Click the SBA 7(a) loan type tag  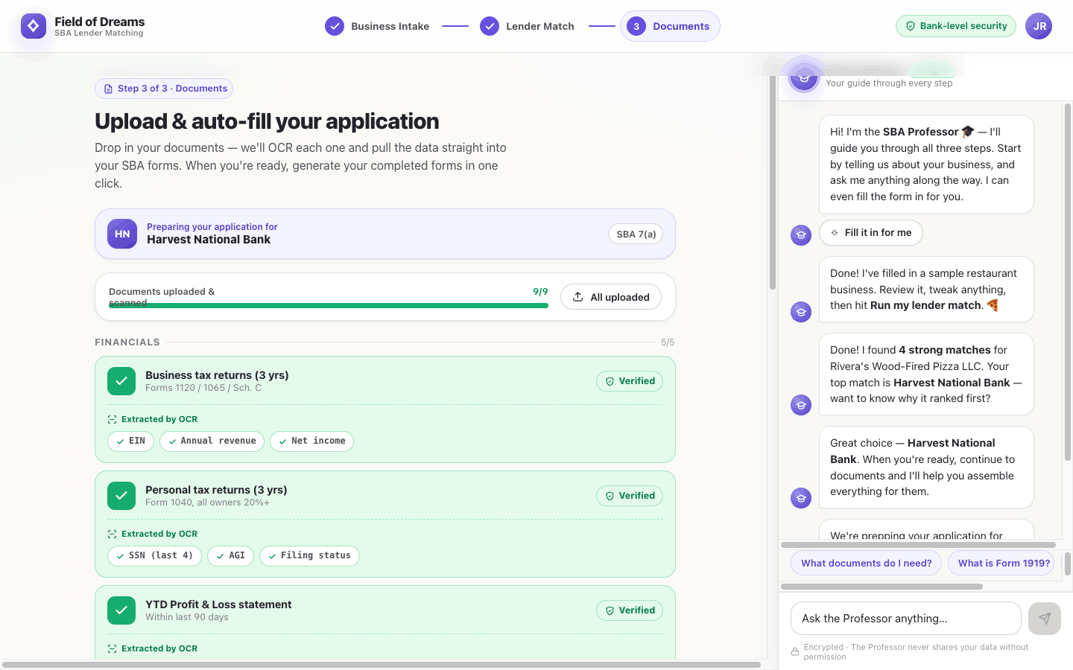[636, 234]
